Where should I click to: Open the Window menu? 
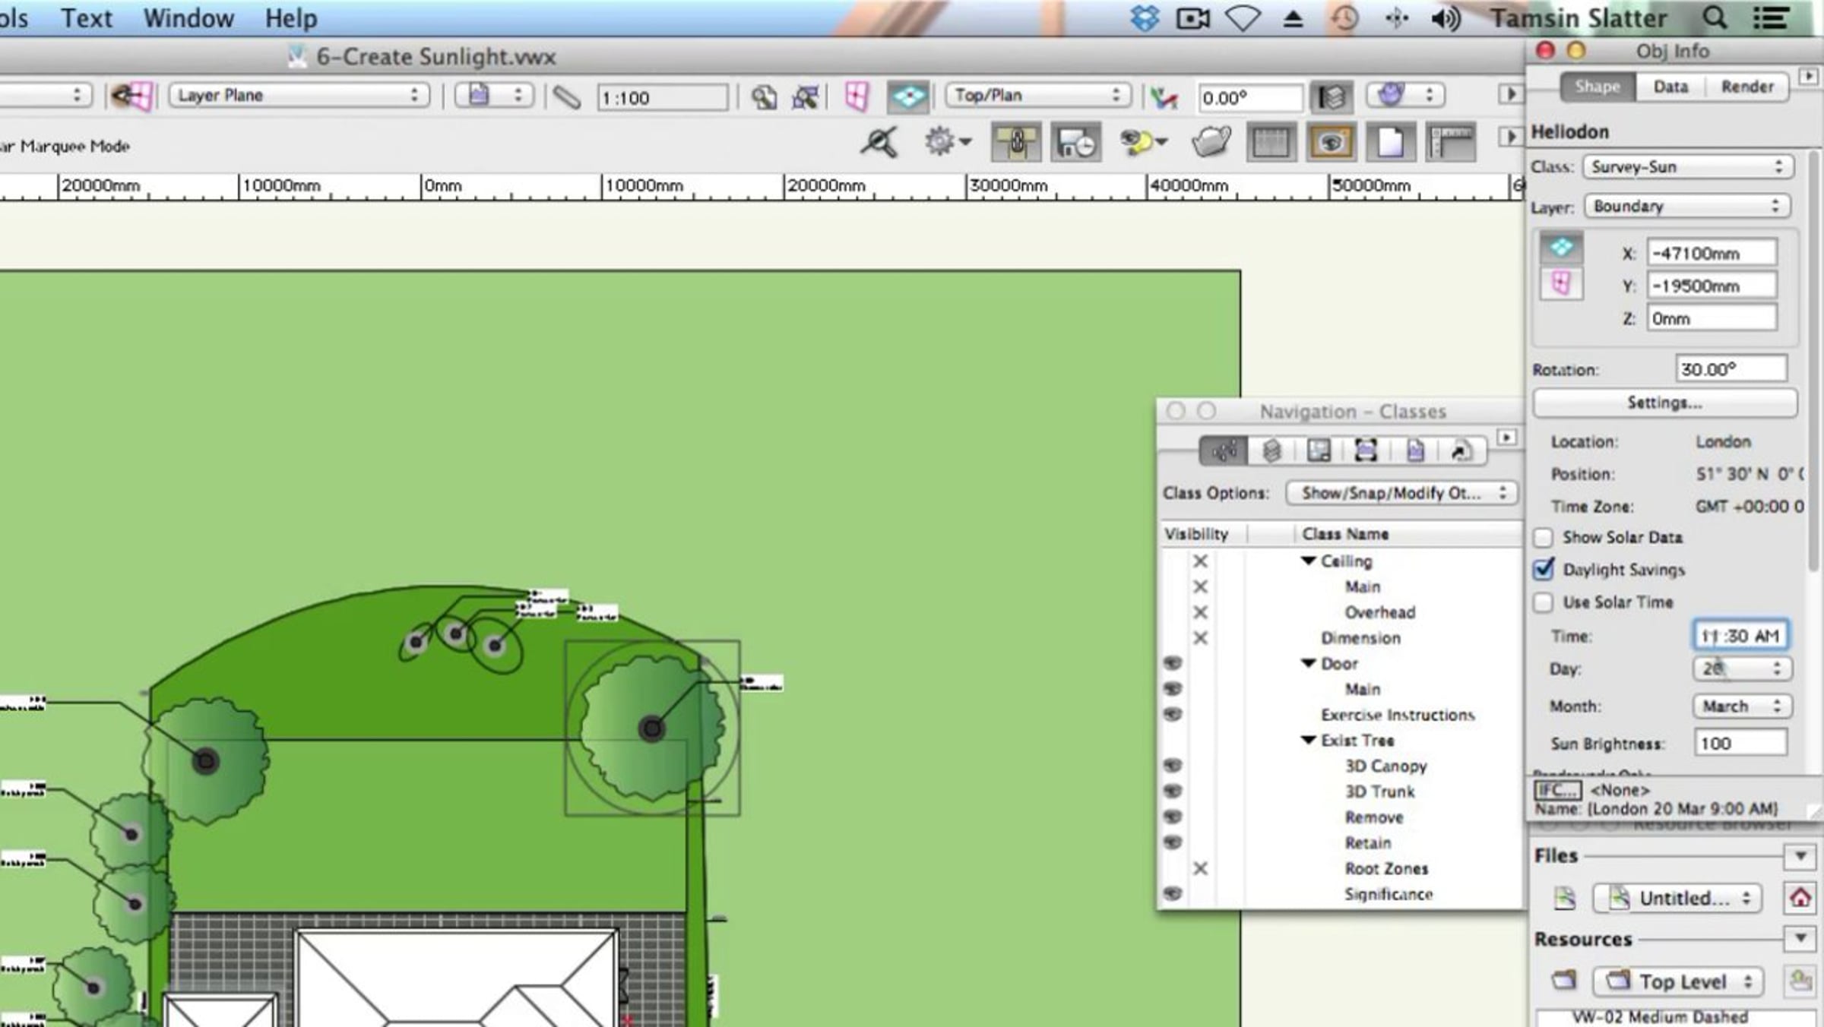188,17
